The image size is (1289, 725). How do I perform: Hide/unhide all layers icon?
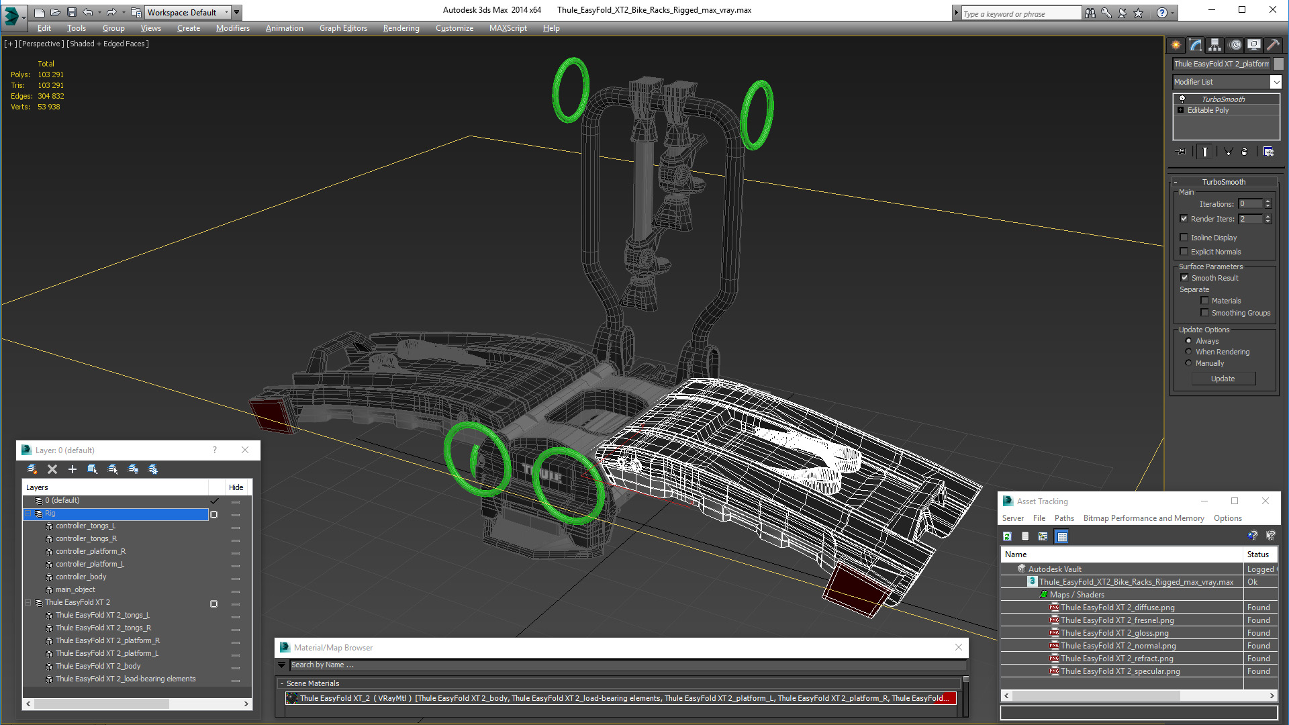coord(133,469)
